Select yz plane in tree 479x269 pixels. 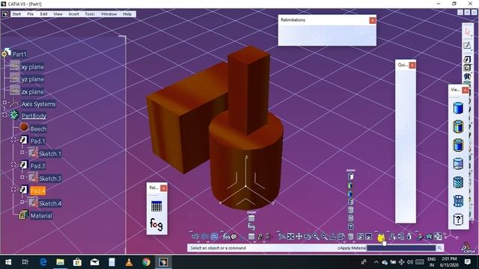32,79
